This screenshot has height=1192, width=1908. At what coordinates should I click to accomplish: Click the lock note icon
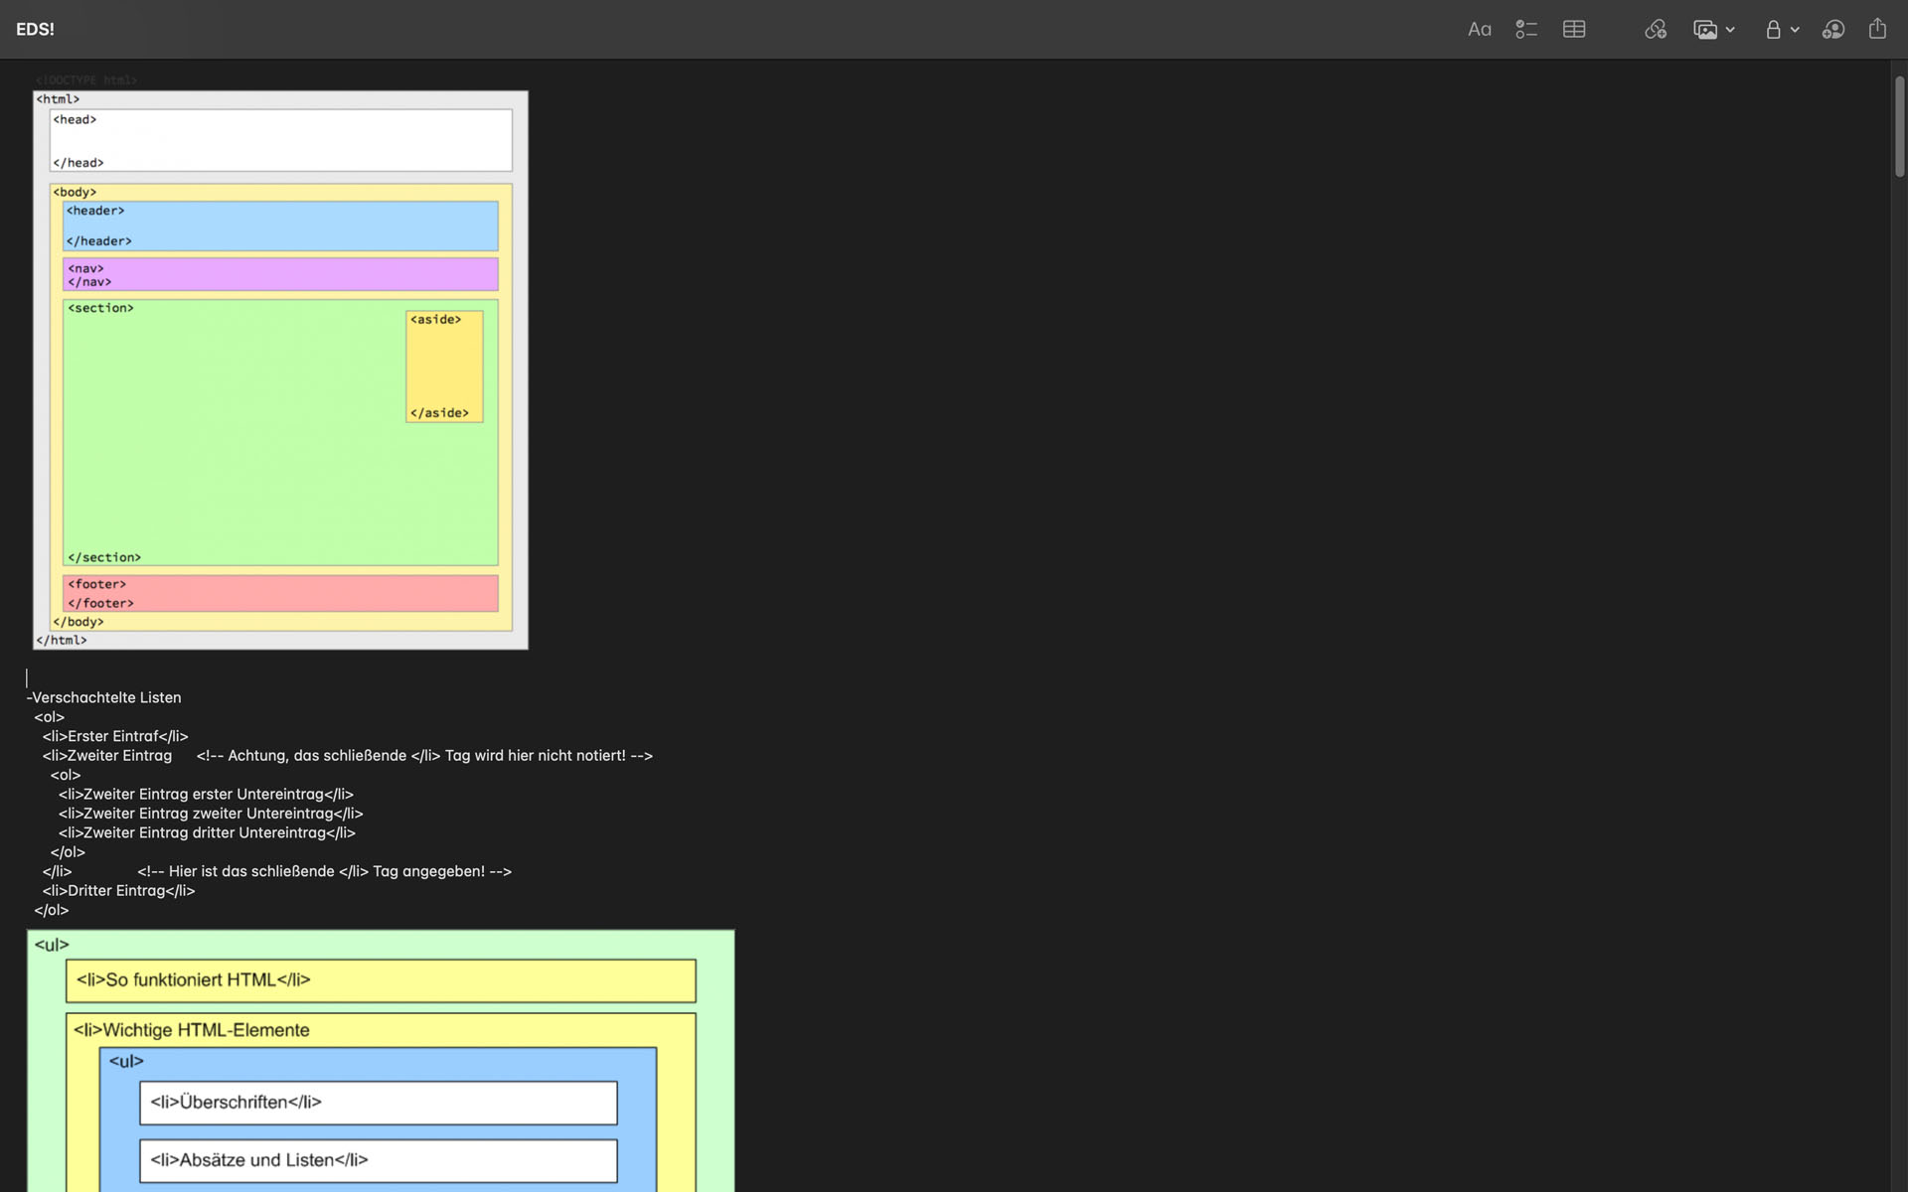pos(1773,30)
